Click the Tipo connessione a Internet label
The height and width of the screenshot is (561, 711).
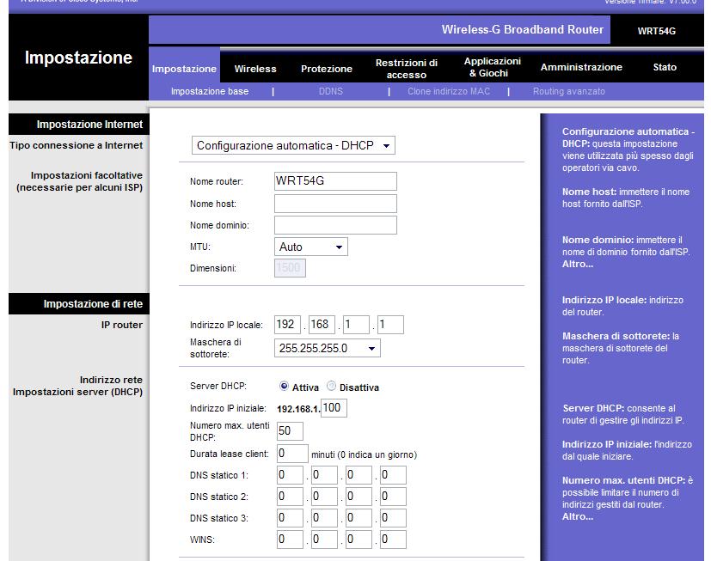click(x=77, y=145)
